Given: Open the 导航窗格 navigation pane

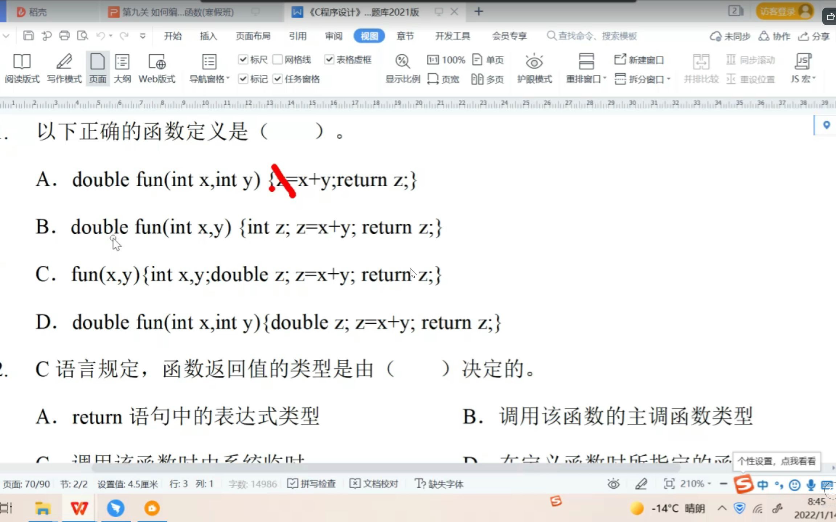Looking at the screenshot, I should click(209, 68).
